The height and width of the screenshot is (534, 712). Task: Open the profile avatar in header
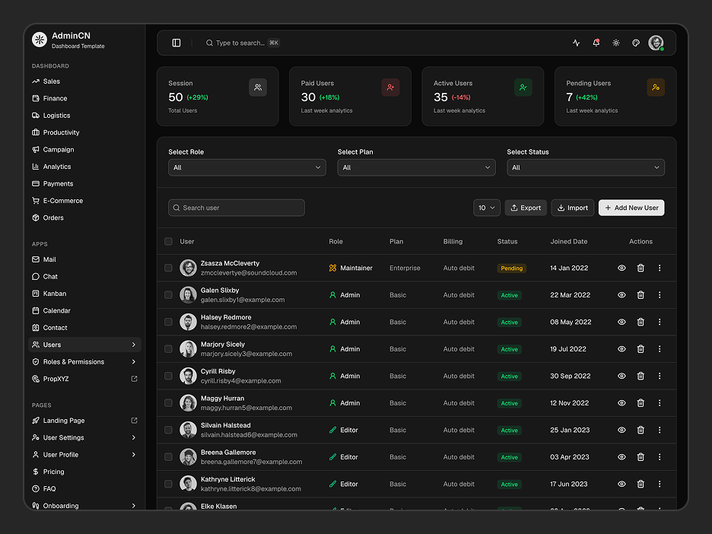coord(656,43)
